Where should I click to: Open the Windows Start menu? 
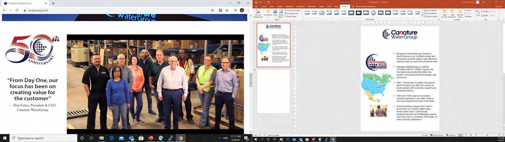point(5,138)
